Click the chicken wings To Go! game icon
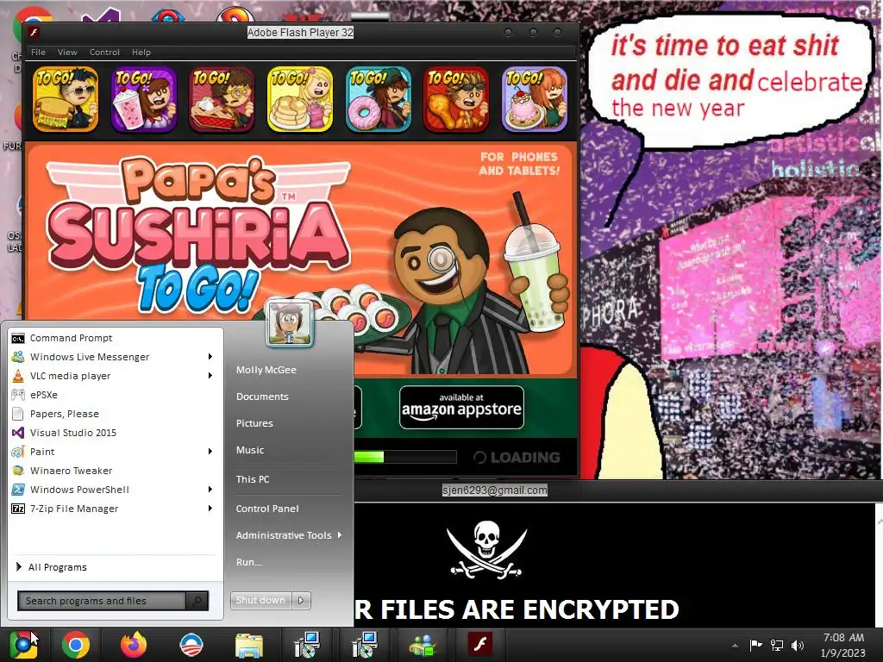Screen dimensions: 883x662 457,99
